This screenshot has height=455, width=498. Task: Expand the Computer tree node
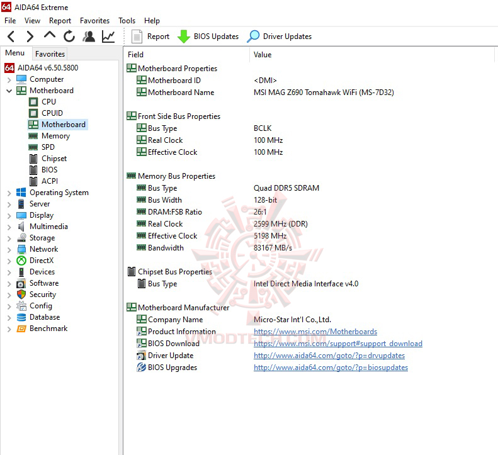coord(9,80)
